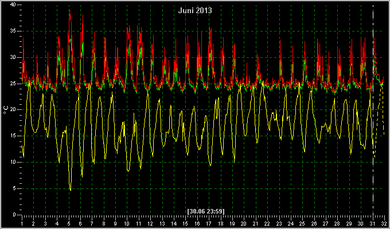Click the °C axis unit label

click(6, 109)
